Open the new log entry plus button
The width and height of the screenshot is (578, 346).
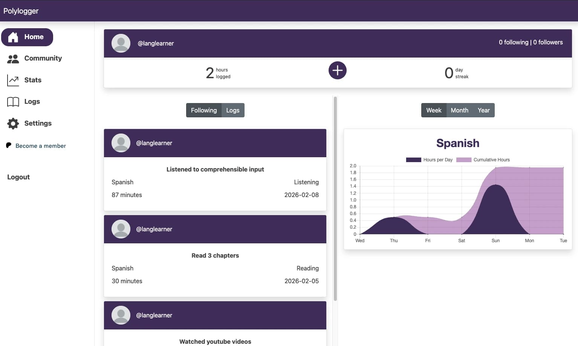[337, 70]
